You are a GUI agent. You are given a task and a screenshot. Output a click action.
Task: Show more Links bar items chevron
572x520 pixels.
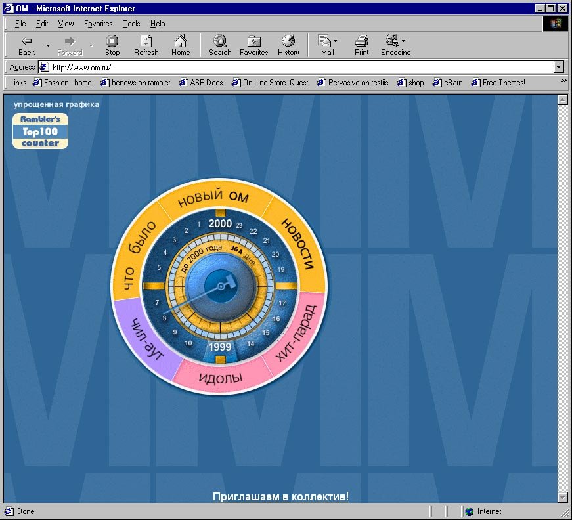(563, 81)
